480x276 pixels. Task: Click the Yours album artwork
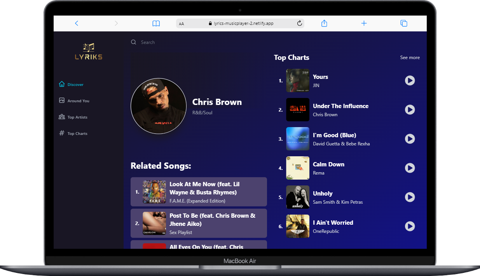298,80
